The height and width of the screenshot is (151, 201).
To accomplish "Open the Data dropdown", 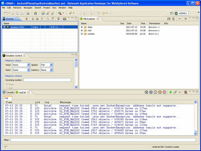I will click(28, 70).
